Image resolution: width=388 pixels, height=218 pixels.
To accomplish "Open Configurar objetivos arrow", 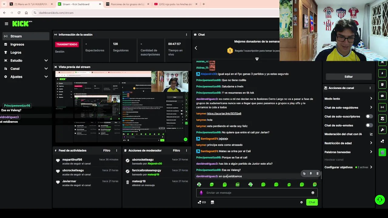I will click(x=371, y=167).
